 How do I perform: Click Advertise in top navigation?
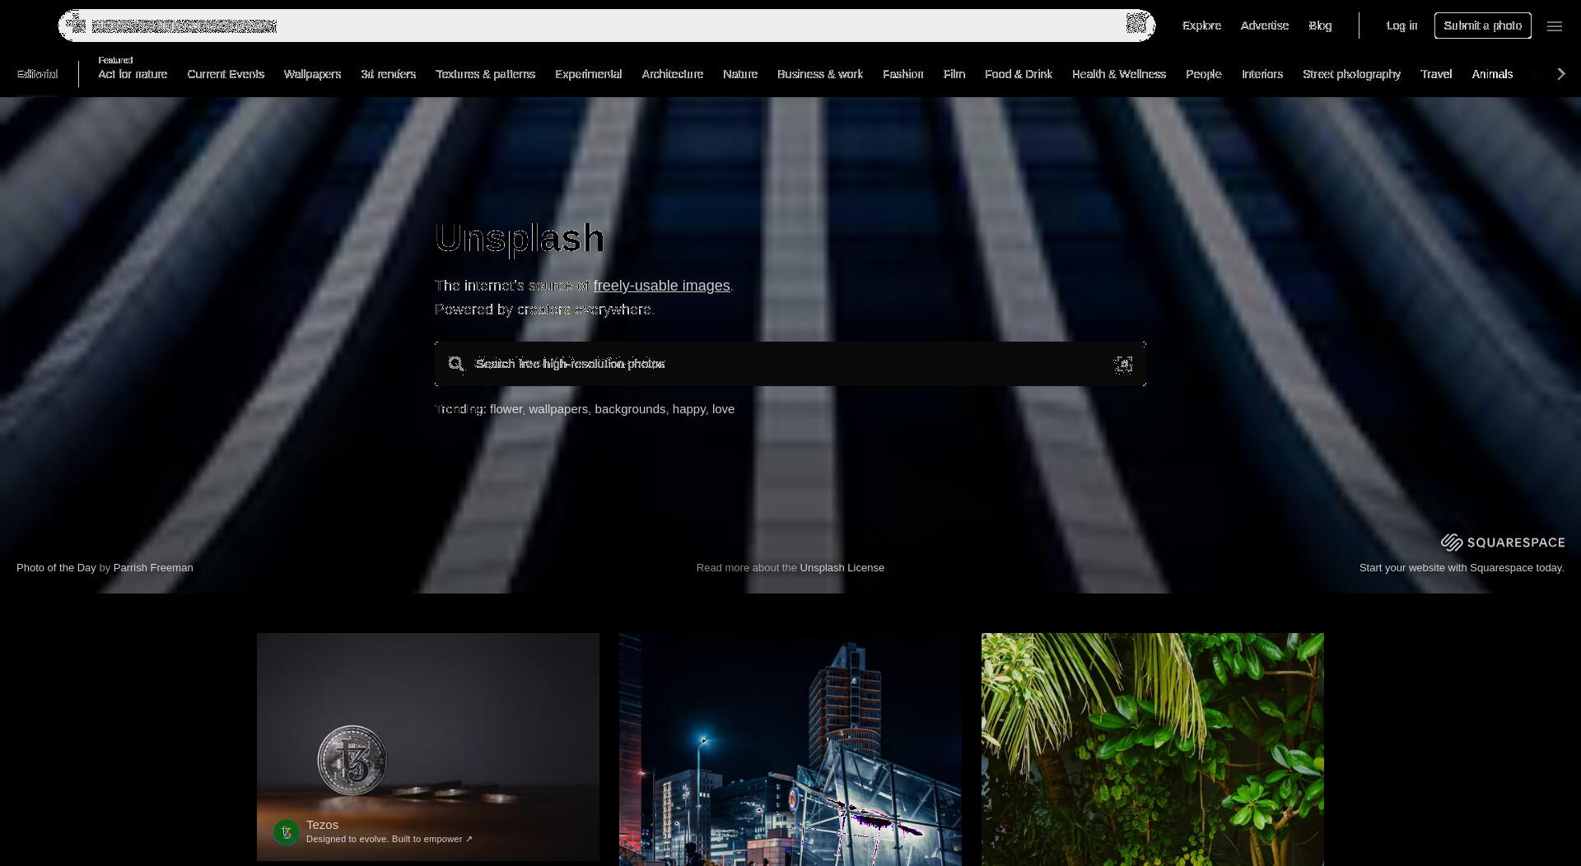1265,26
